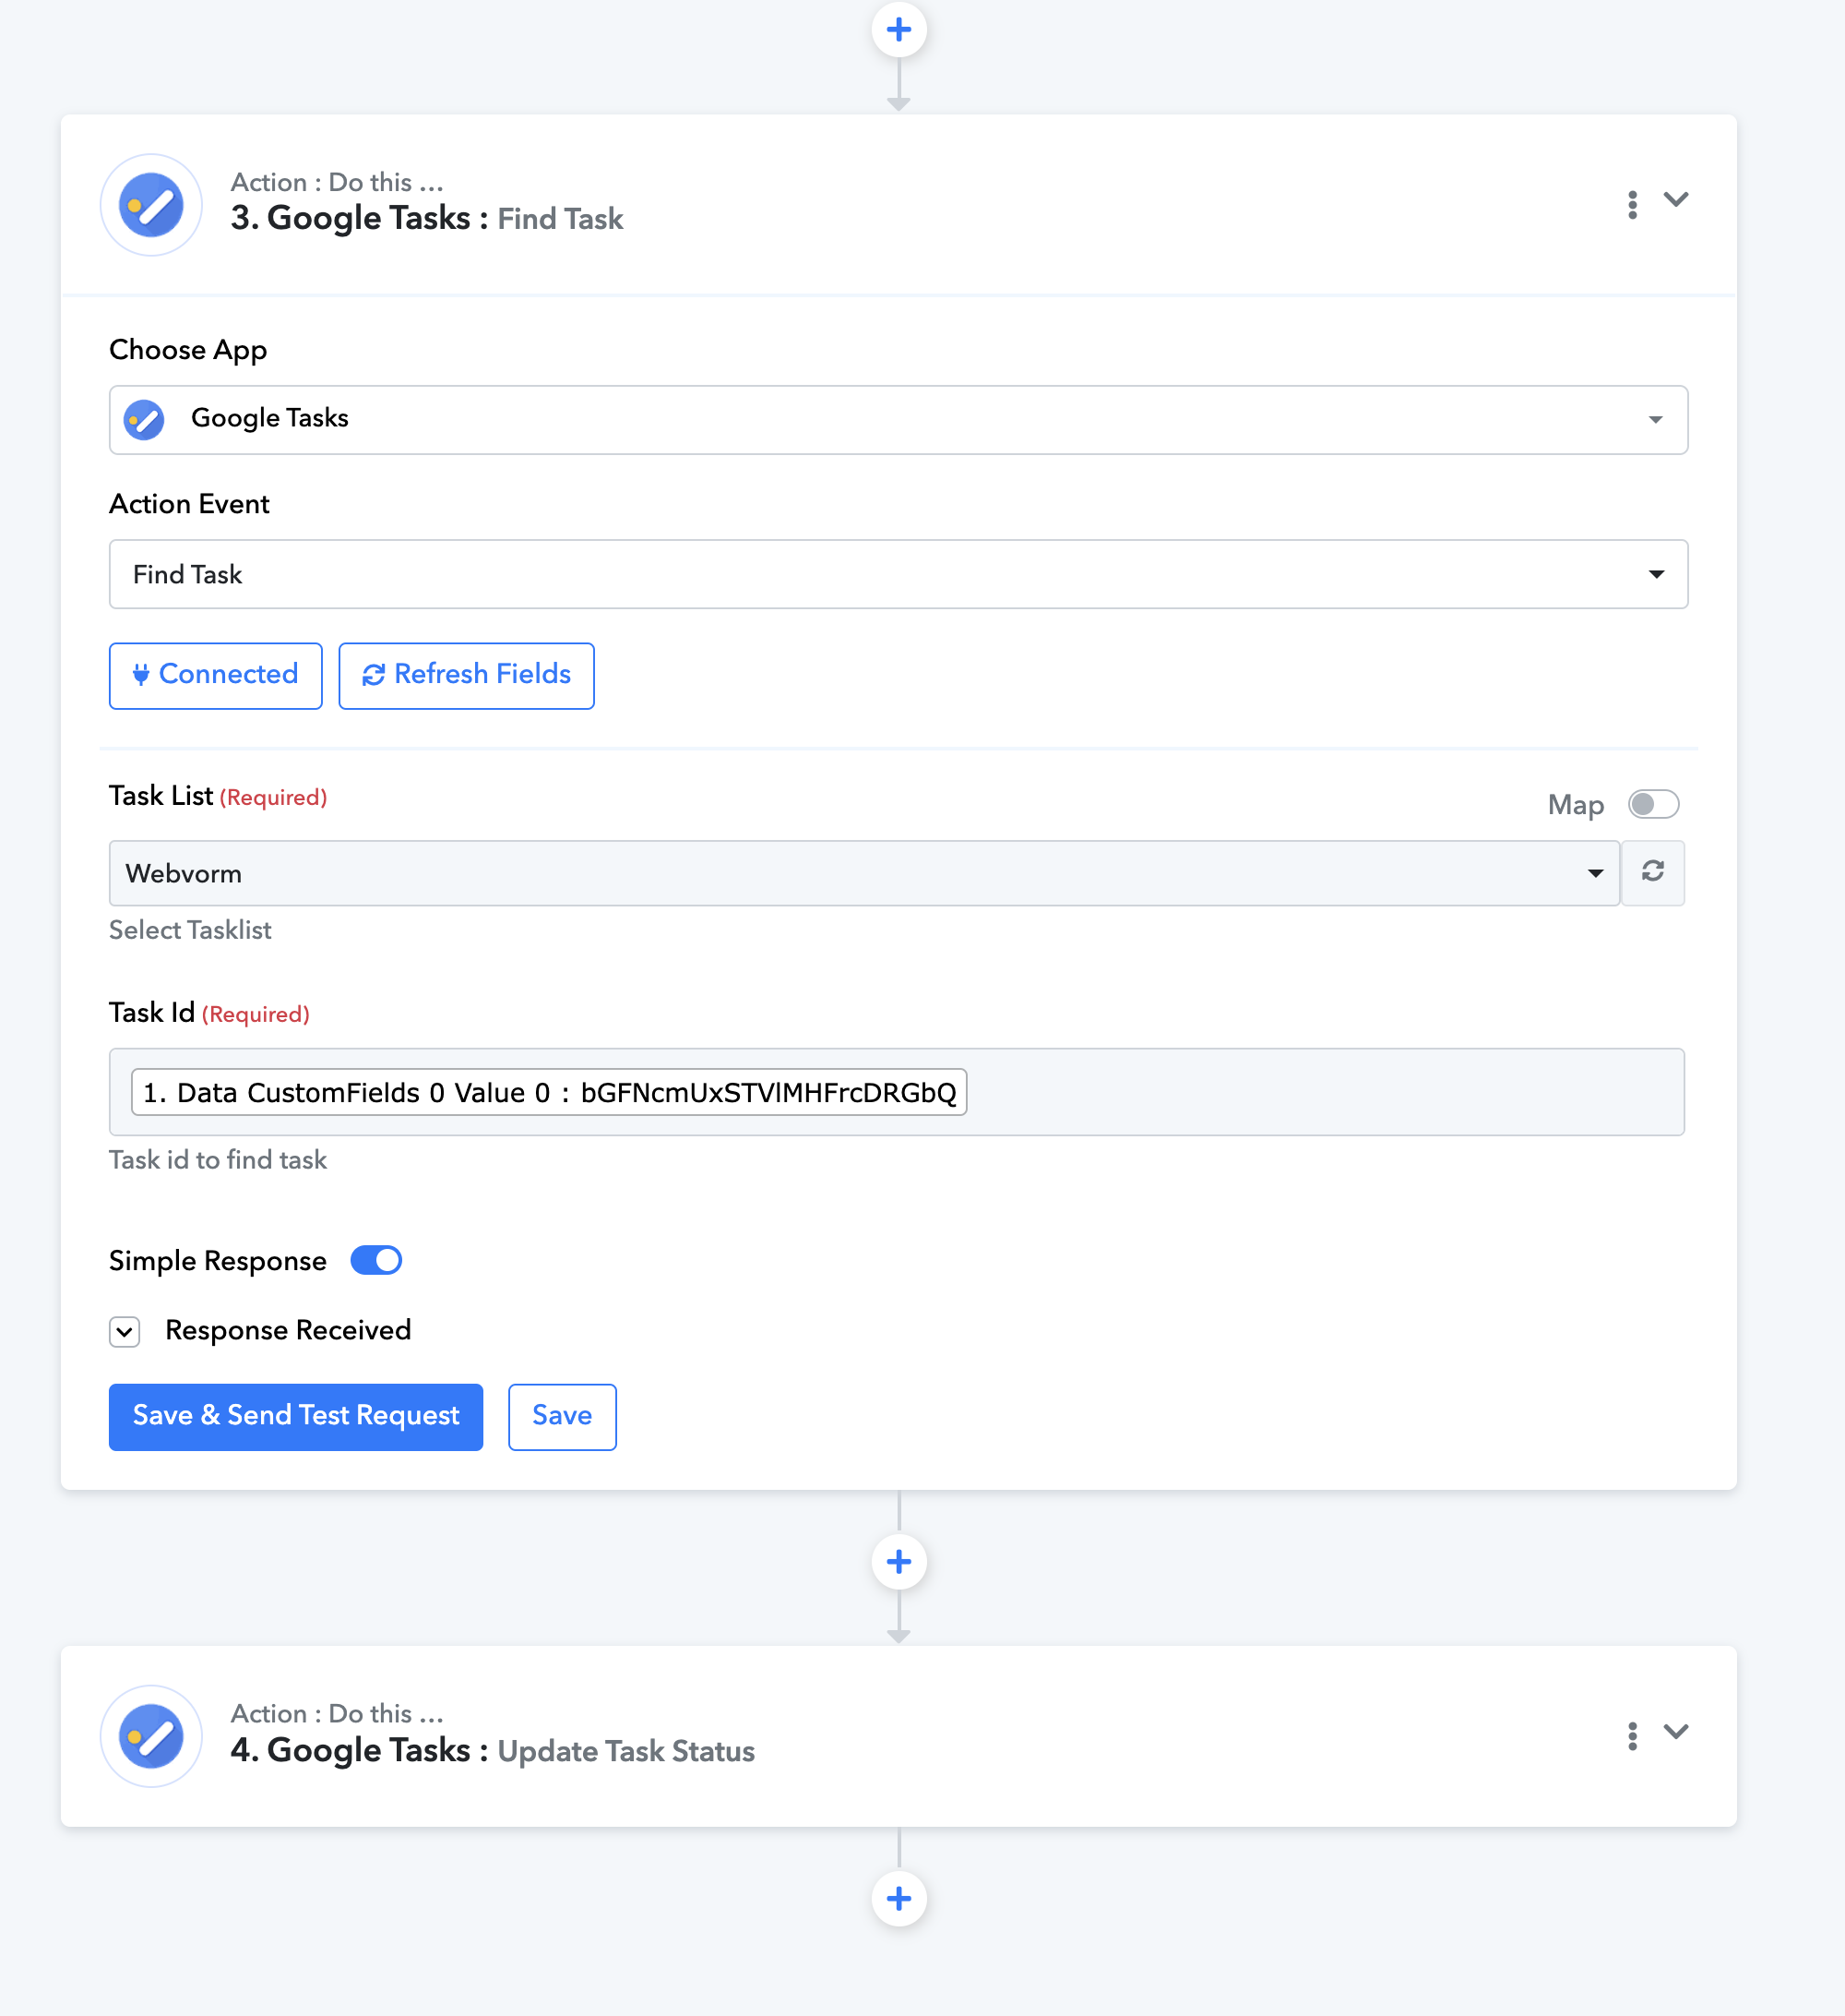Open the three-dot menu for step 3
Viewport: 1845px width, 2016px height.
pyautogui.click(x=1632, y=205)
